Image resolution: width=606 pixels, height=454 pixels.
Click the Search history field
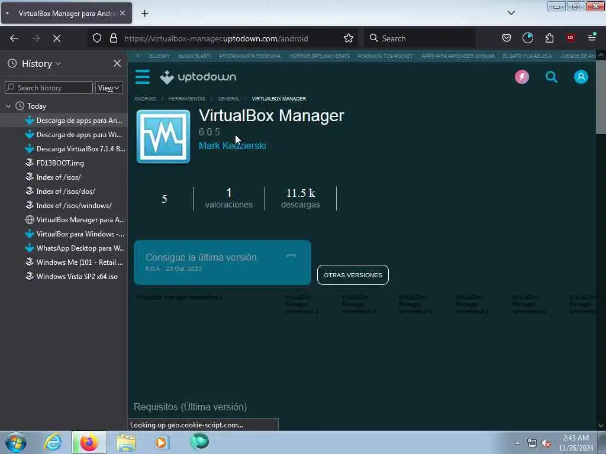pos(49,87)
